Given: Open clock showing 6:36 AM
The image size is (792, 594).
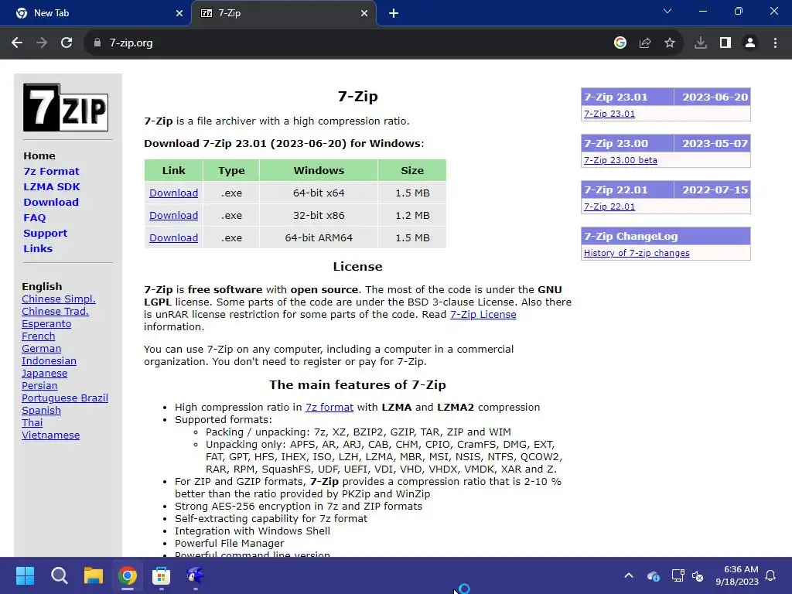Looking at the screenshot, I should pos(737,575).
